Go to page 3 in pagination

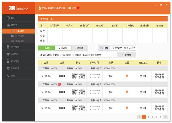pyautogui.click(x=152, y=117)
